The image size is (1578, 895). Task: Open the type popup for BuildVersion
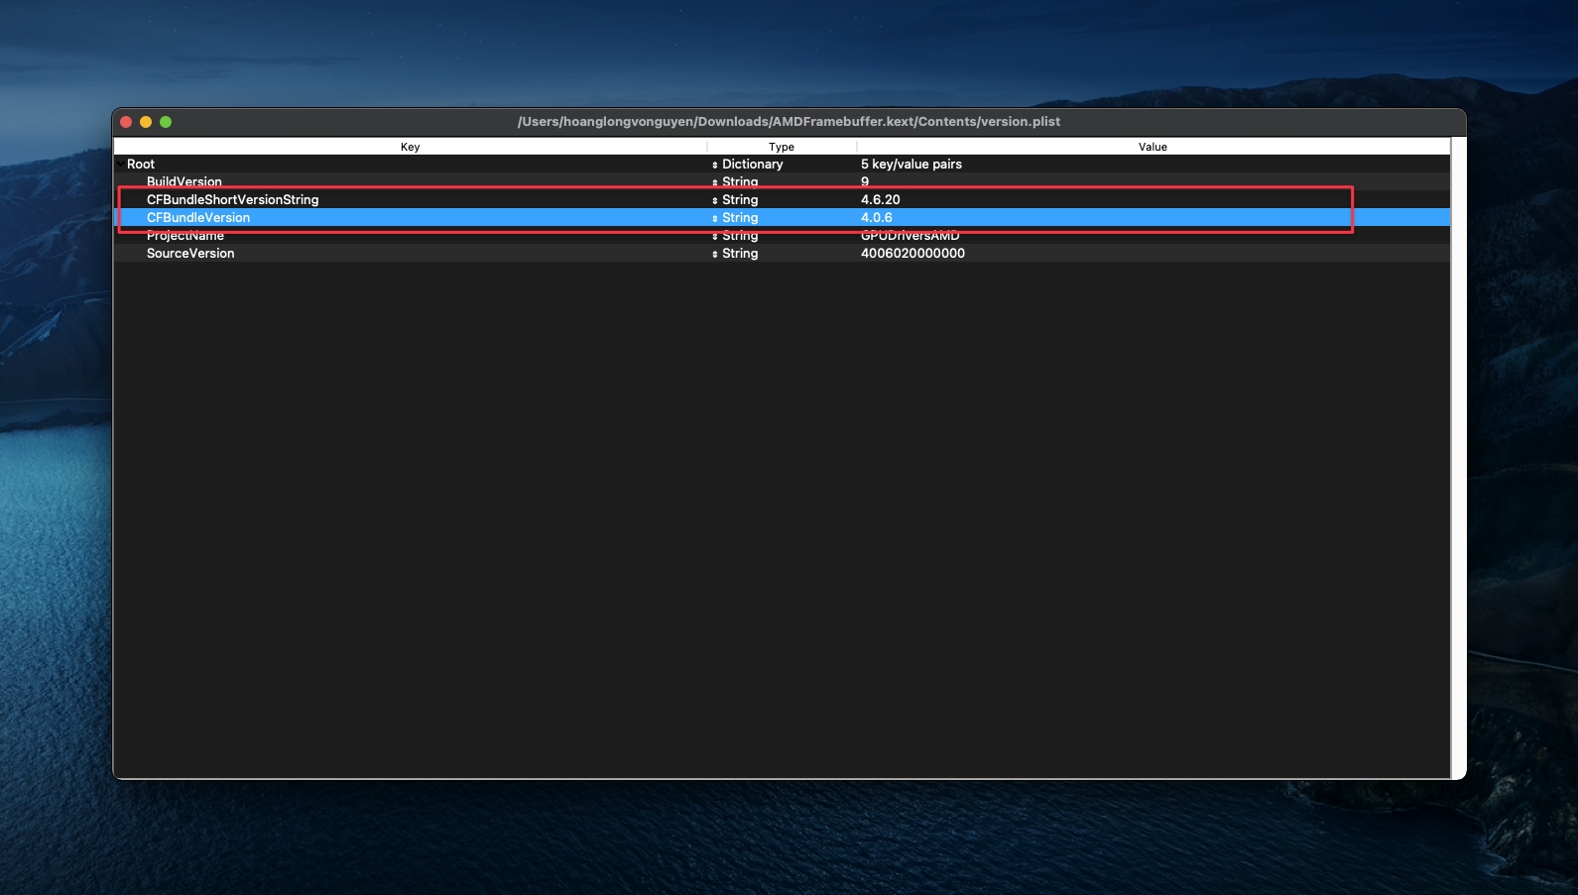pos(715,182)
